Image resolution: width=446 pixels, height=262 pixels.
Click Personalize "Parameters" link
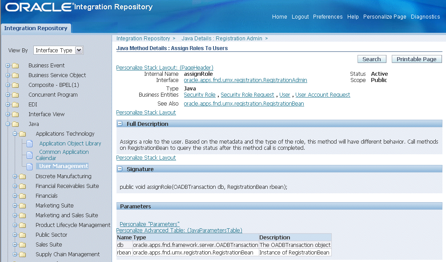pos(149,224)
